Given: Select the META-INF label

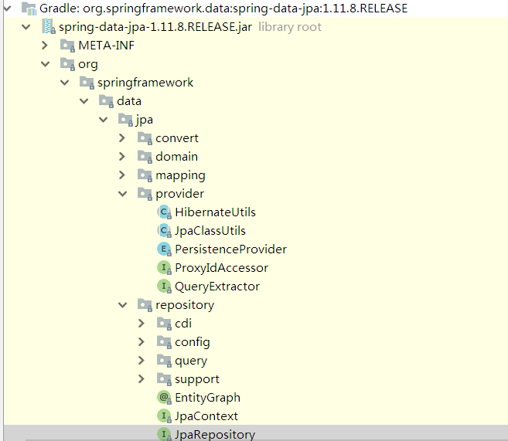Looking at the screenshot, I should (x=106, y=46).
